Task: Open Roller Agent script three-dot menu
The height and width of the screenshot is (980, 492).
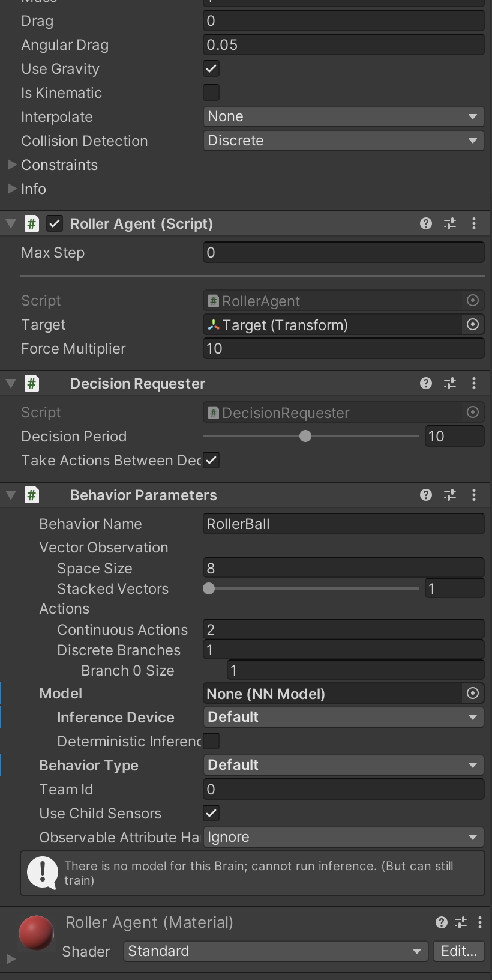Action: 474,223
